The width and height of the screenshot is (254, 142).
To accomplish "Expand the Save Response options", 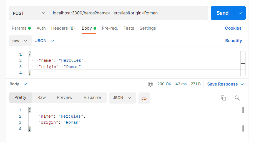I will 242,84.
